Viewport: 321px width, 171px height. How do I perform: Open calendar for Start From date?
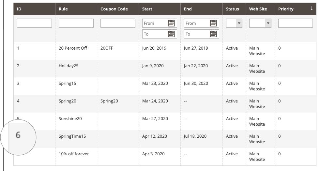[x=171, y=23]
